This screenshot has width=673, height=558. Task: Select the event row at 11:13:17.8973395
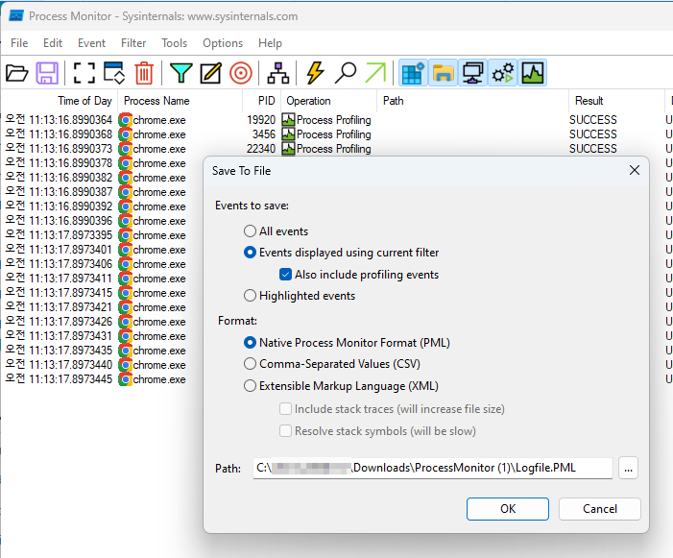102,235
